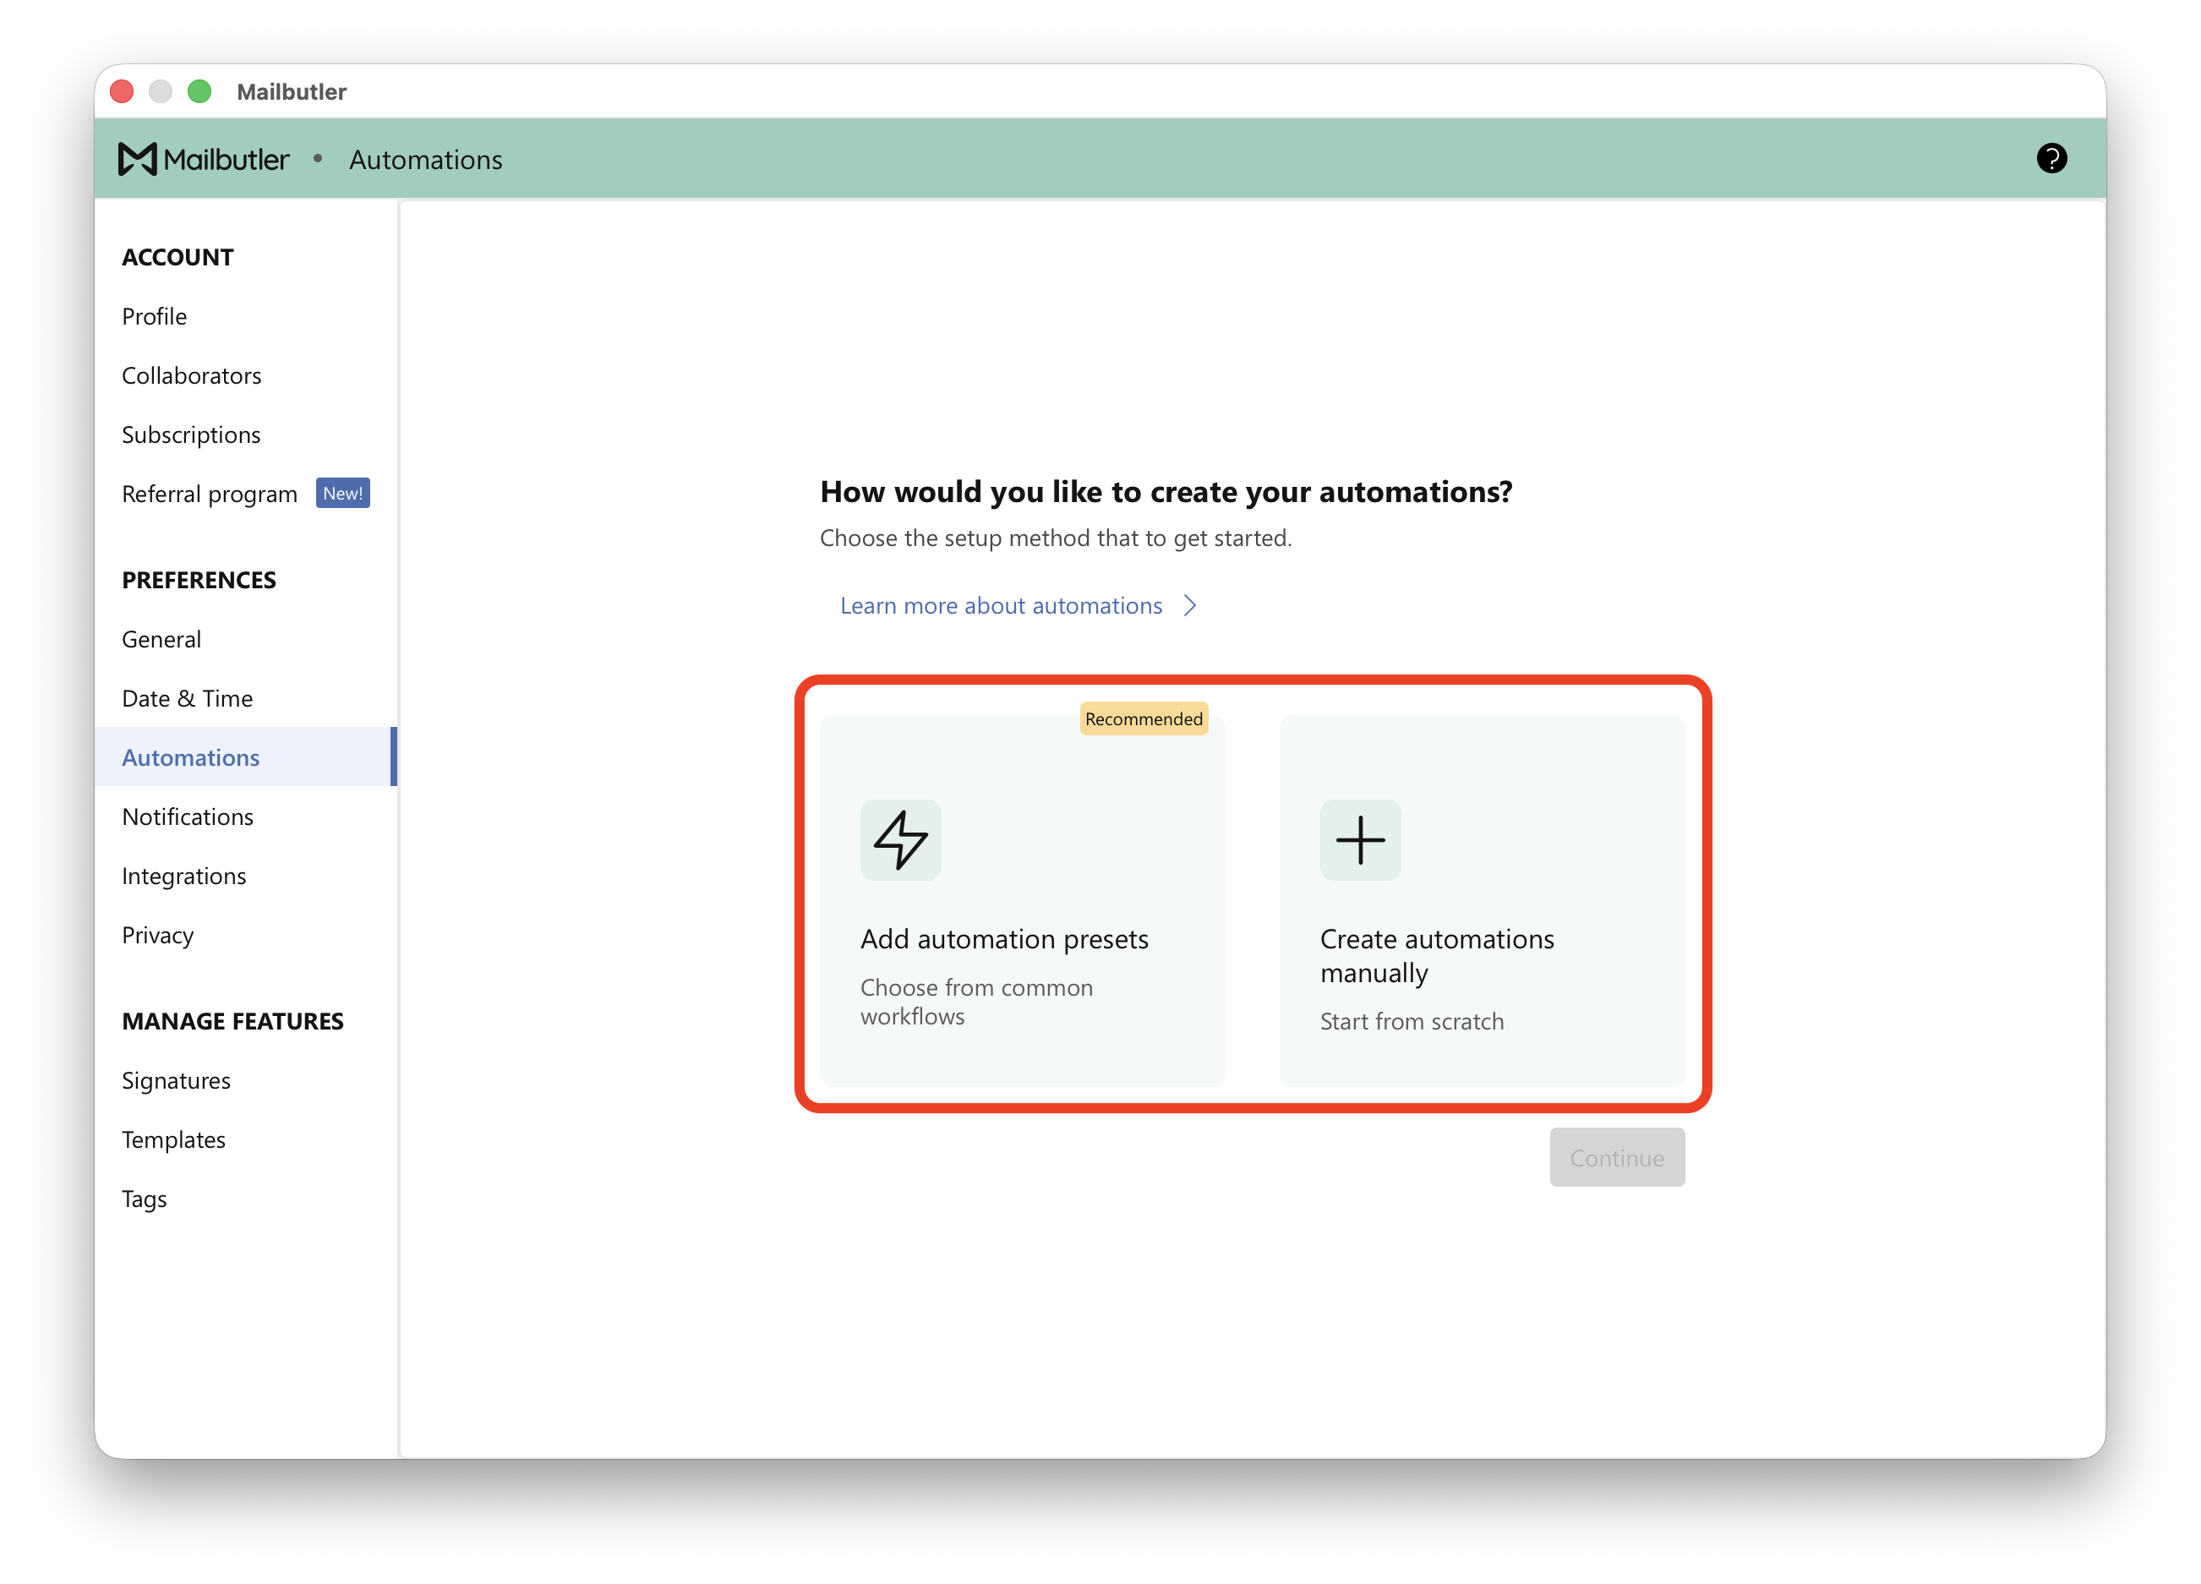Click the Continue button
The width and height of the screenshot is (2201, 1584).
(x=1617, y=1157)
